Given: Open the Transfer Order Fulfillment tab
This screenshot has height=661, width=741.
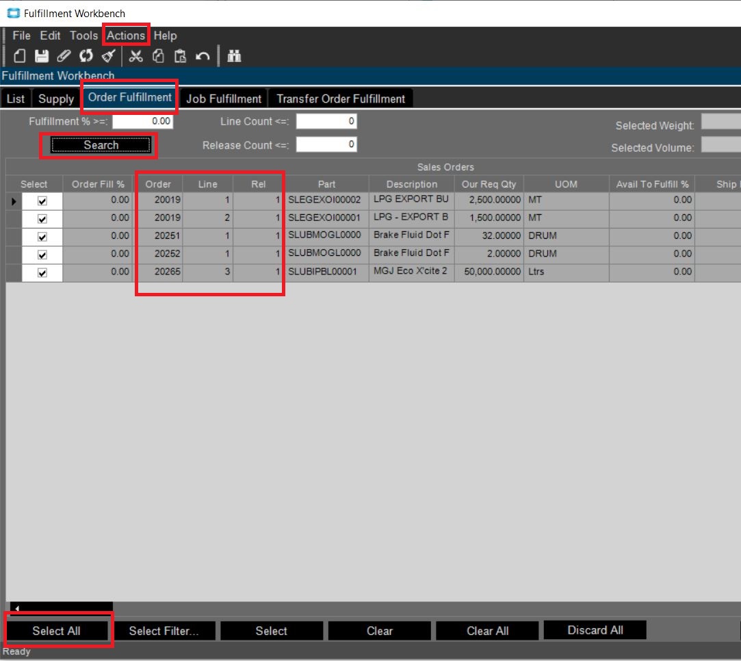Looking at the screenshot, I should click(x=341, y=99).
